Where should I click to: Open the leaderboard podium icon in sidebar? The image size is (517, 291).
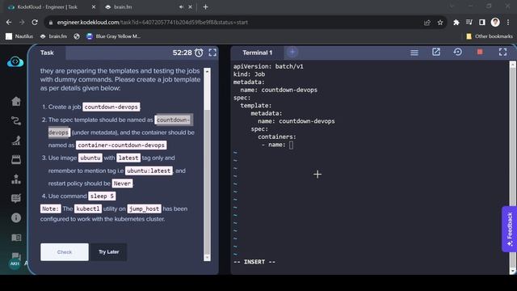(16, 179)
